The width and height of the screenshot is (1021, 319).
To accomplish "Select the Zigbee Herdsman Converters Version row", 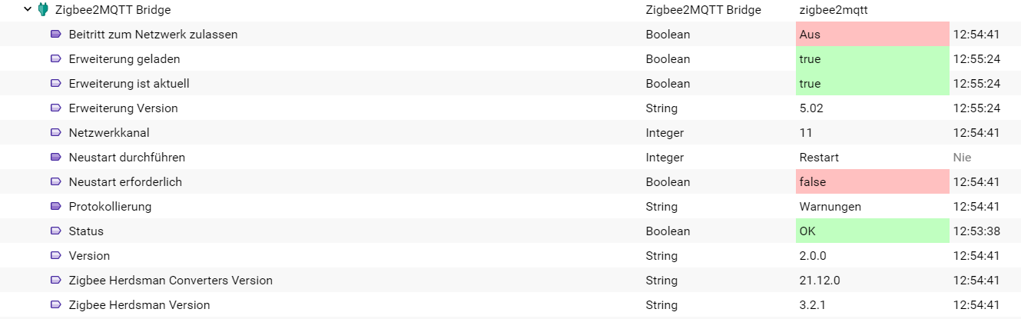I will [x=510, y=281].
